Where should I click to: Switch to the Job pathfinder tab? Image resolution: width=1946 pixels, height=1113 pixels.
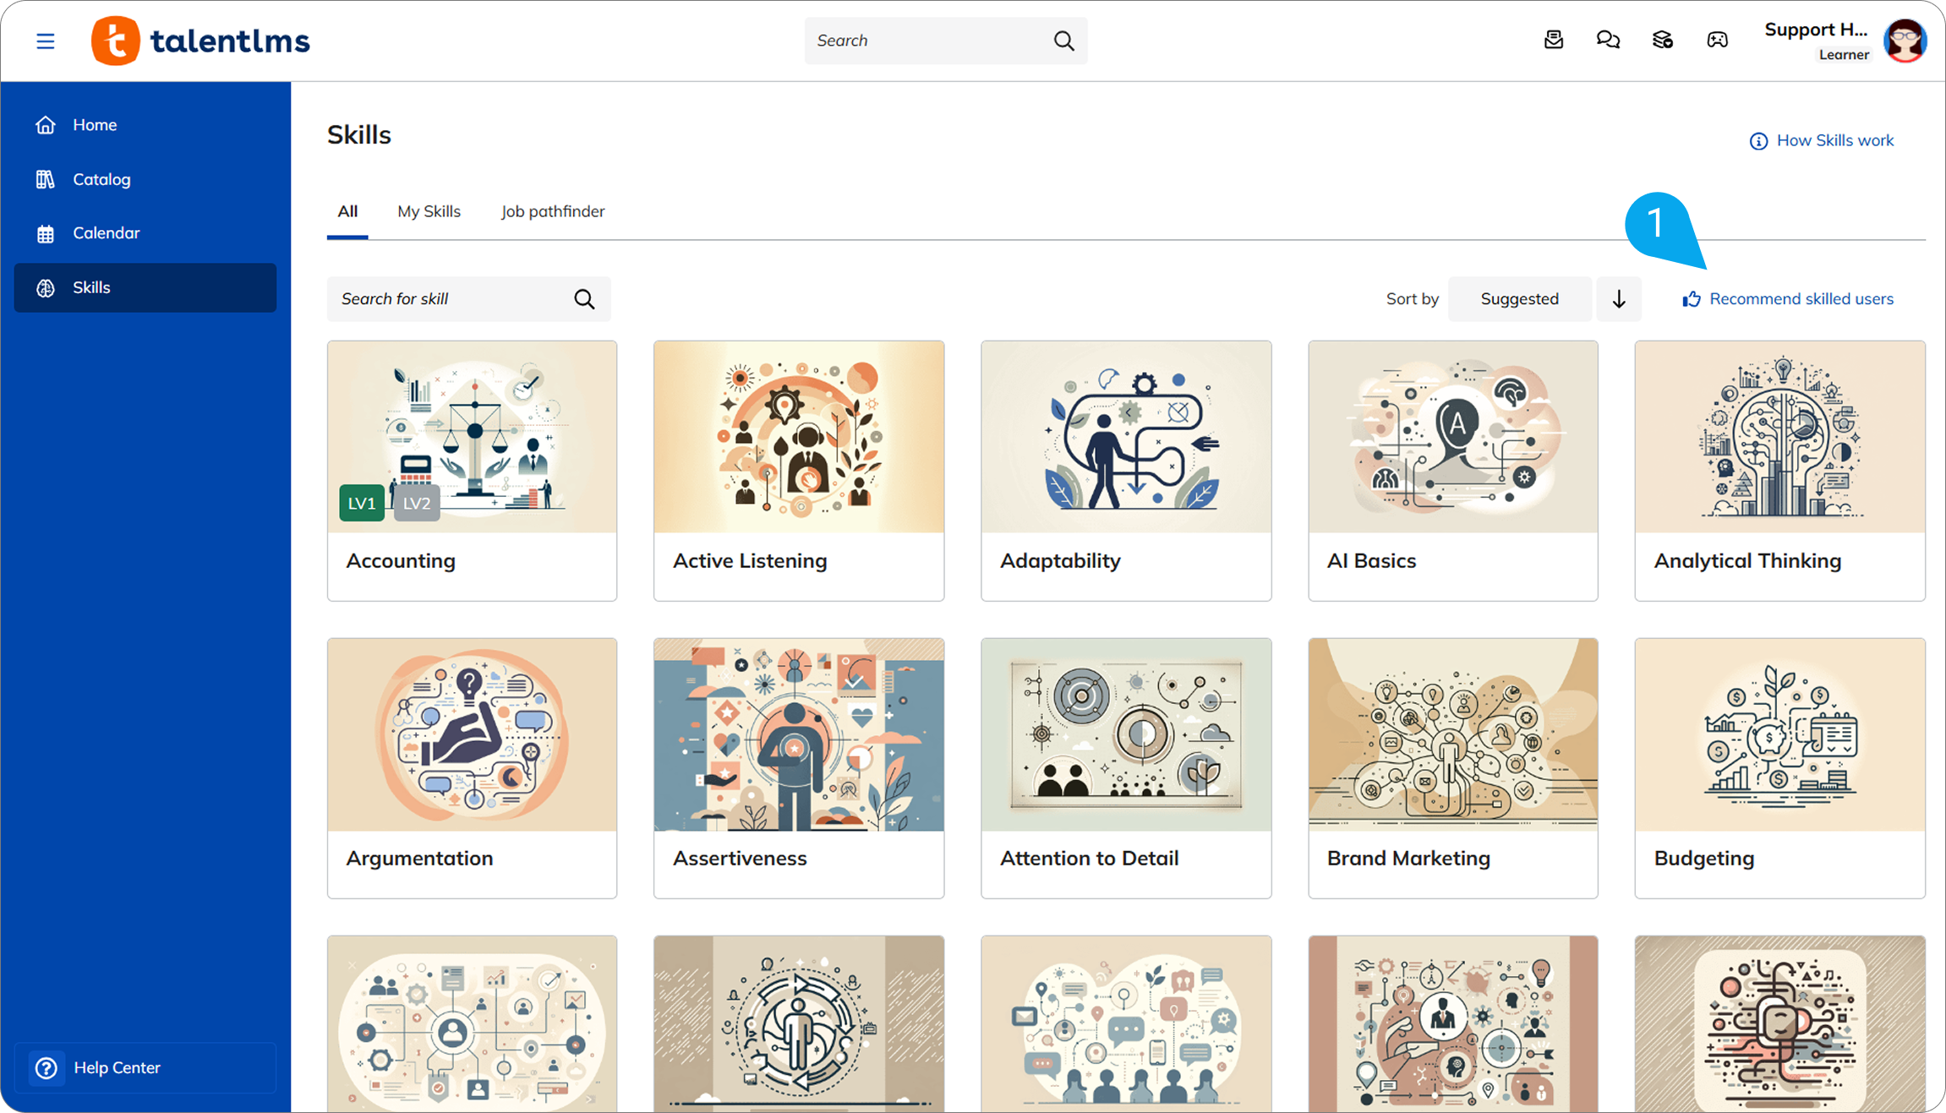tap(553, 211)
